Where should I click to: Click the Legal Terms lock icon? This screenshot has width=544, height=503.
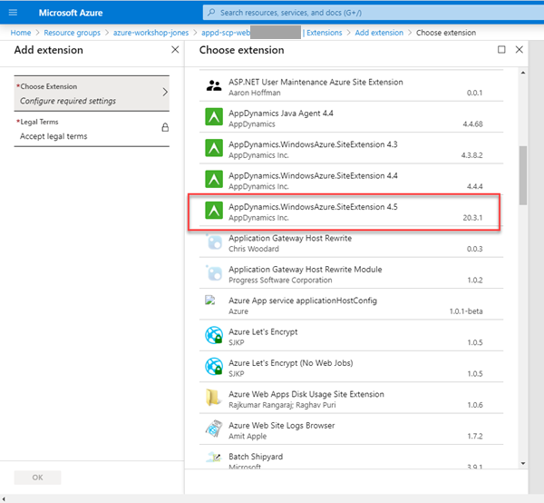click(x=165, y=128)
